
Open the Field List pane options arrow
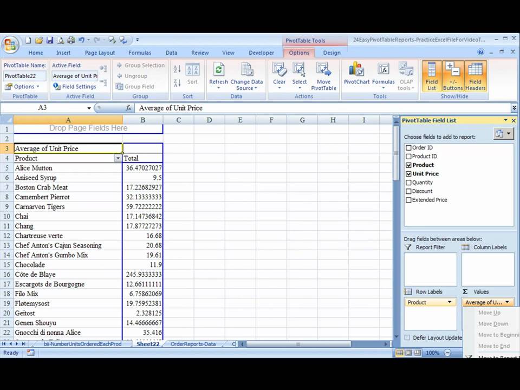click(x=505, y=120)
